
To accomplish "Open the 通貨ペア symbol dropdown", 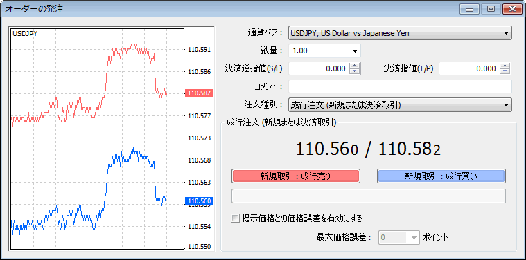I will [400, 33].
